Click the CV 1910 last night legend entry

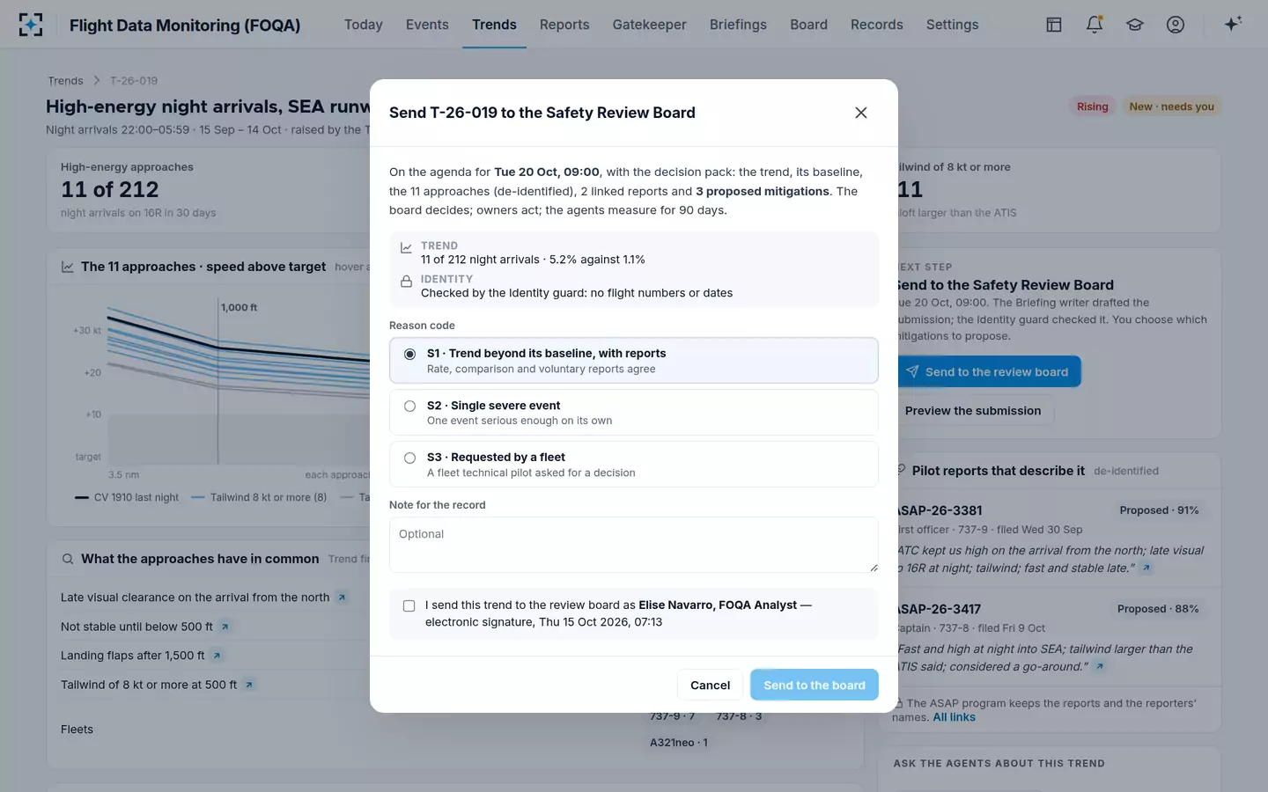point(127,497)
